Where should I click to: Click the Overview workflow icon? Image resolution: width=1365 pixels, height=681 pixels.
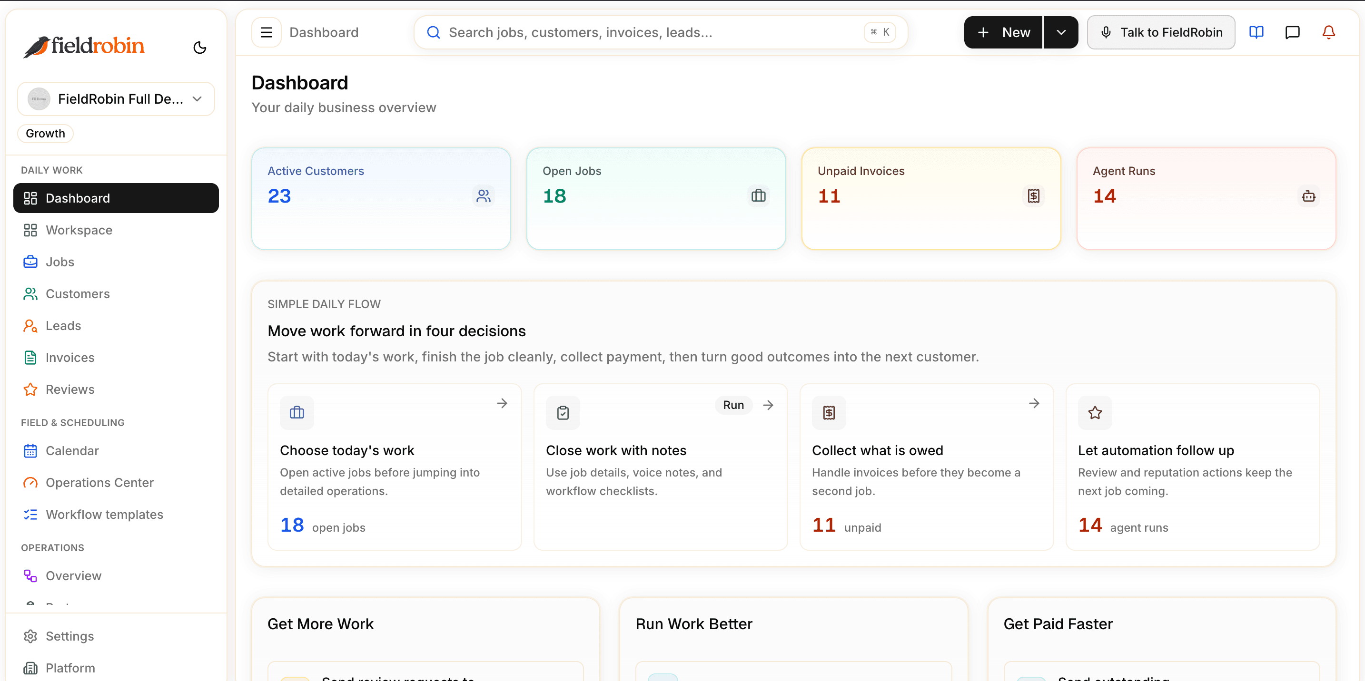[30, 575]
